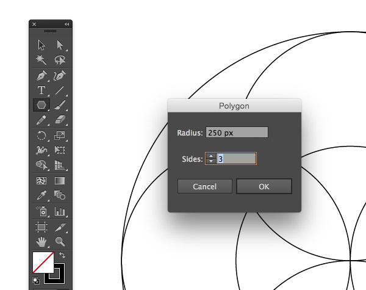Swap fill and stroke colors
Image resolution: width=366 pixels, height=290 pixels.
coord(62,255)
